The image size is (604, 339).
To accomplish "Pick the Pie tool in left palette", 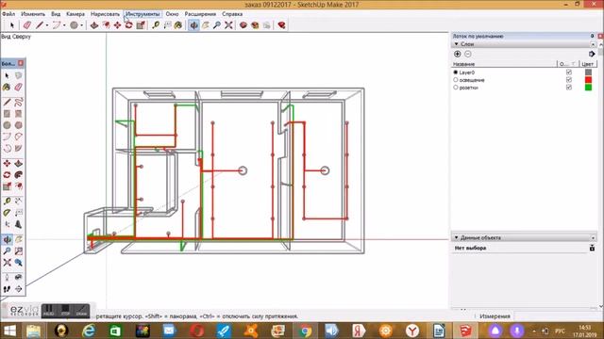I will [x=19, y=149].
